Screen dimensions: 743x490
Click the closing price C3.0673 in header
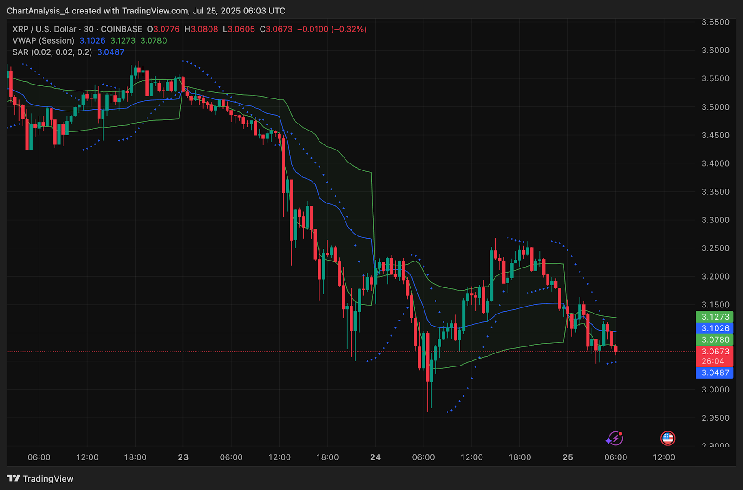(276, 29)
